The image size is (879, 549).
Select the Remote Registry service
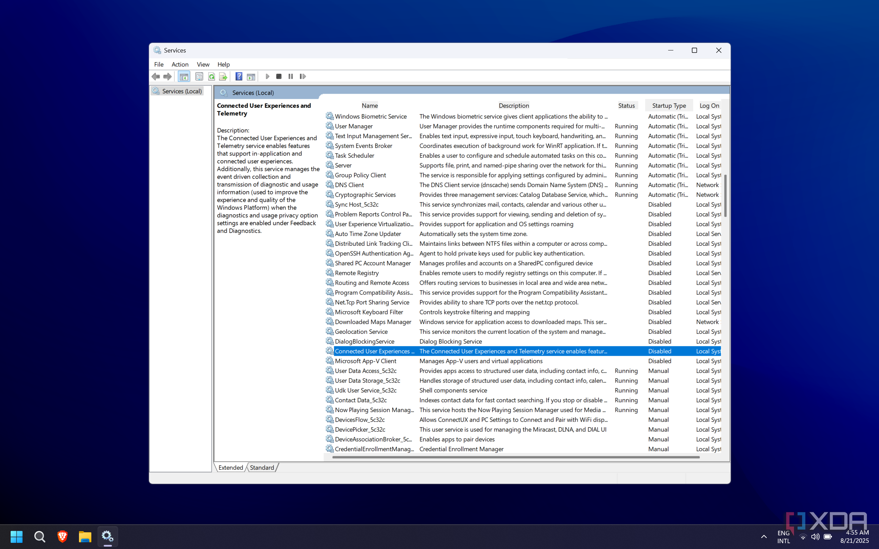click(523, 273)
